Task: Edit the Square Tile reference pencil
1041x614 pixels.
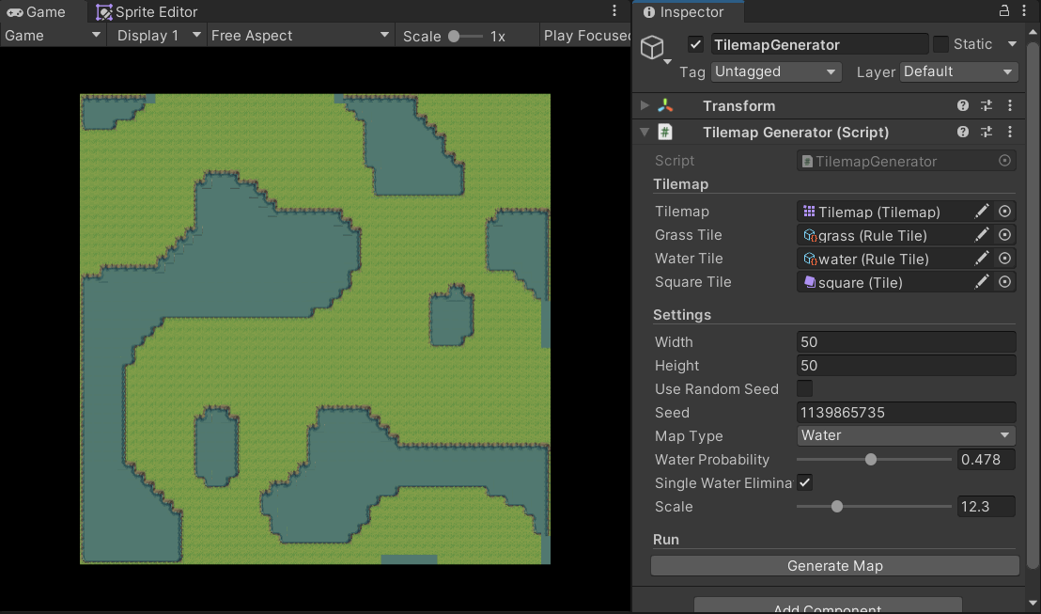Action: pyautogui.click(x=981, y=282)
